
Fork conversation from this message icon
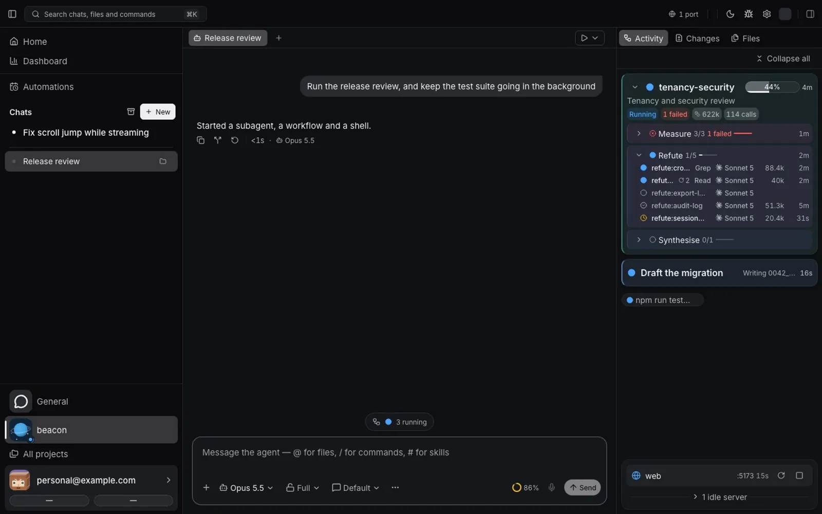[218, 140]
